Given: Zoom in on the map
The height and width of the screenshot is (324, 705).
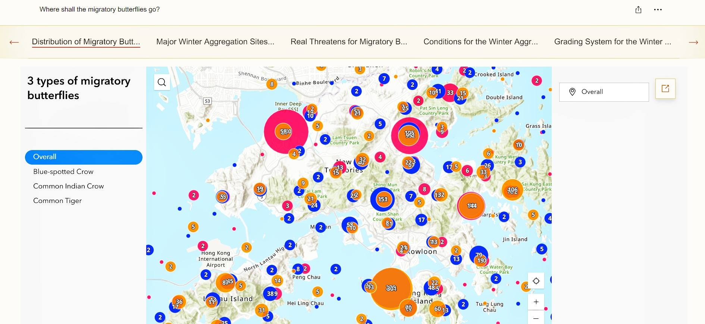Looking at the screenshot, I should click(536, 302).
